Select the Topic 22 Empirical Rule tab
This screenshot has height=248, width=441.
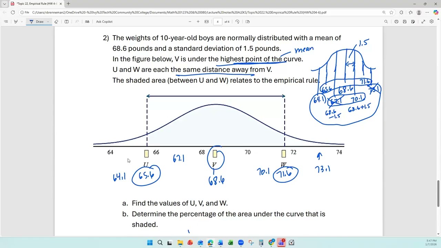36,4
